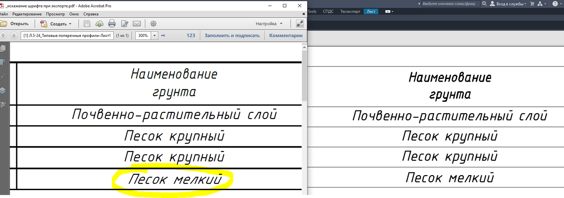This screenshot has width=564, height=198.
Task: Click Почвенно-растительный слой text in the PDF
Action: click(x=174, y=115)
